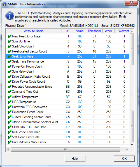Click the horizontal scrollbar right arrow
140x167 pixels.
127,149
